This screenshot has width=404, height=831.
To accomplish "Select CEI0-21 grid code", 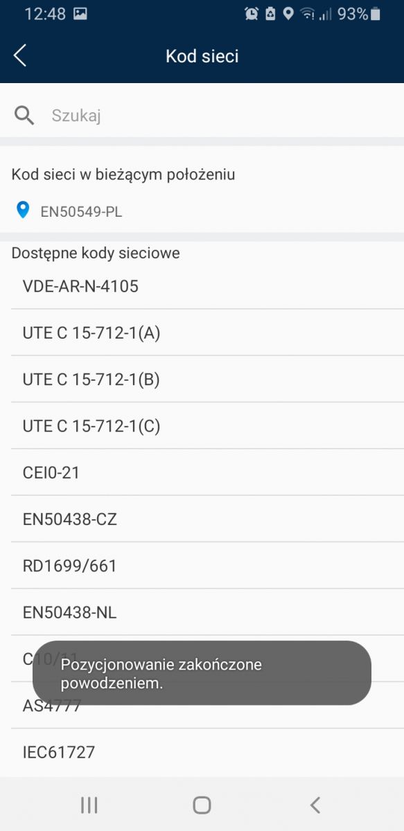I will [x=207, y=472].
